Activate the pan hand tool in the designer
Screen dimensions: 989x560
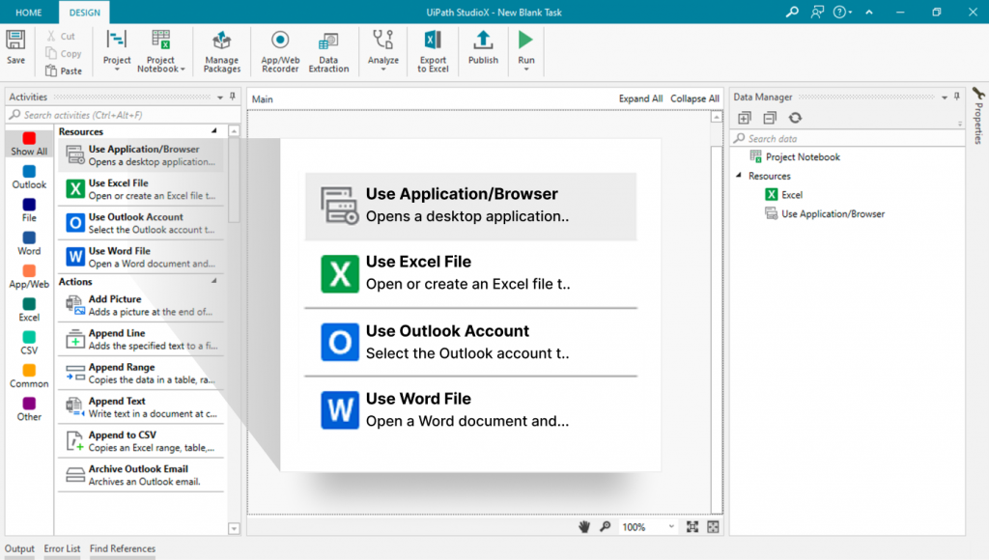click(x=584, y=526)
